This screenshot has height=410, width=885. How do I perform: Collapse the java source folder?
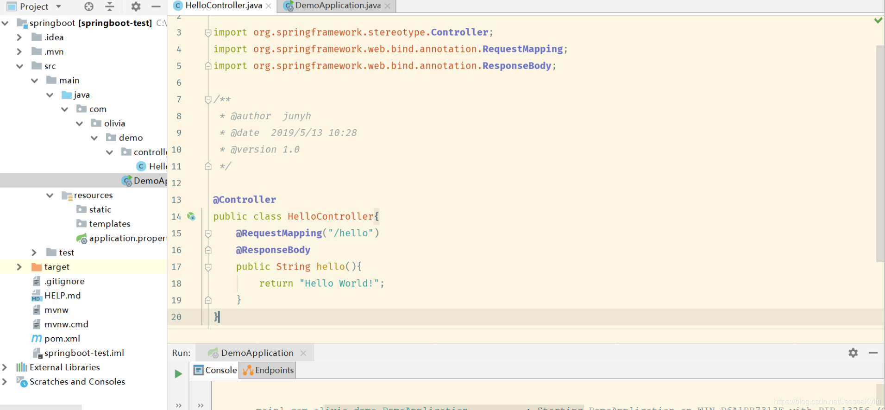tap(50, 95)
